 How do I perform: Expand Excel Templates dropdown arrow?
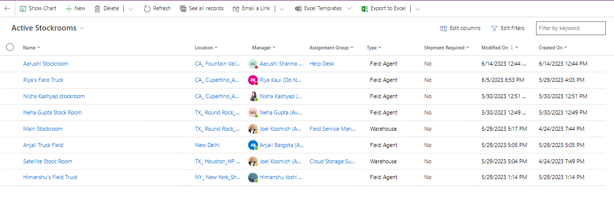click(349, 9)
